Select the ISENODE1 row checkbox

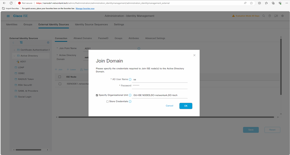tap(60, 84)
